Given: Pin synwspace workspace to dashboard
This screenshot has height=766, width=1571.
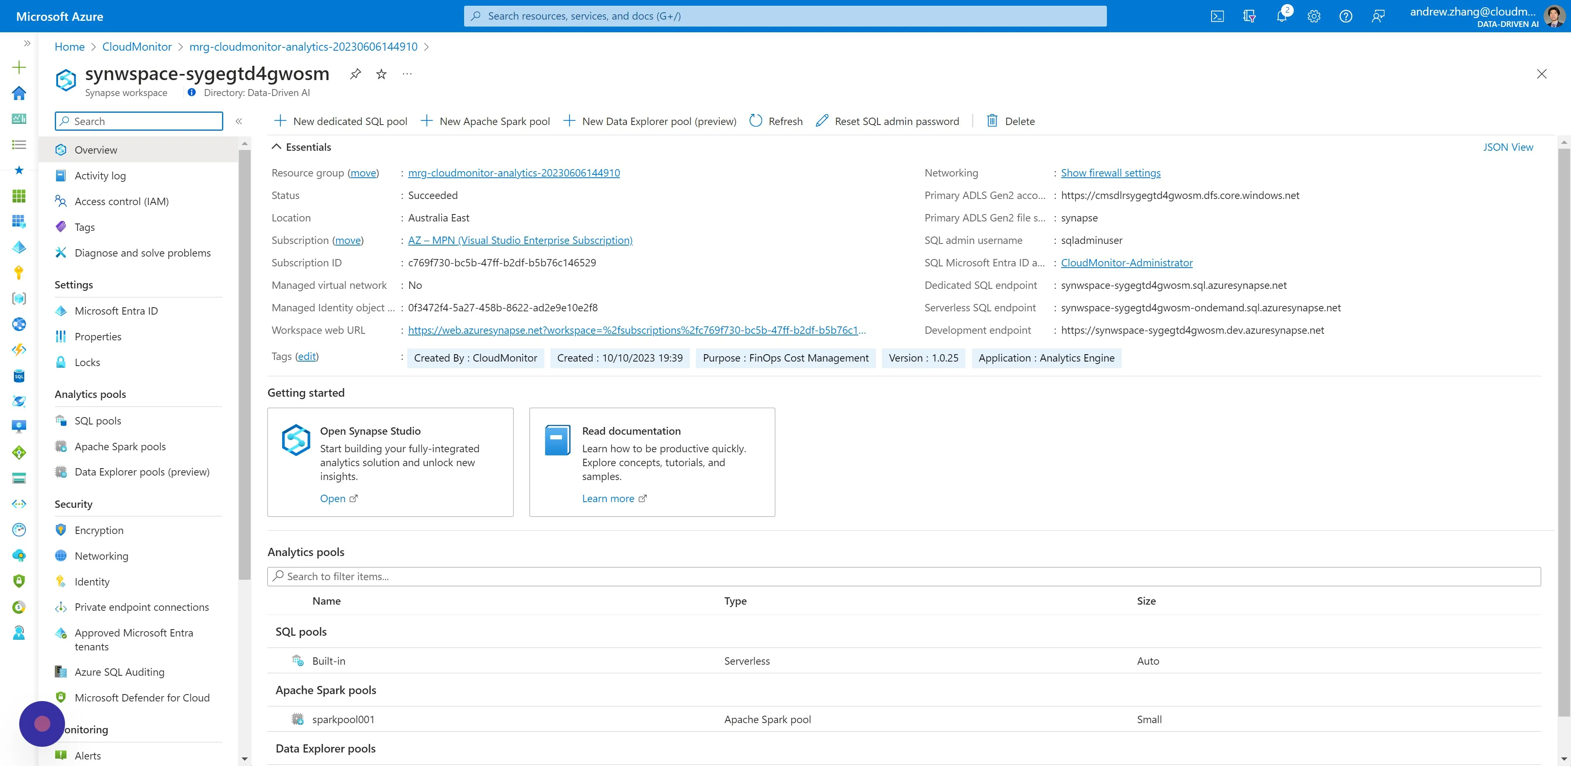Looking at the screenshot, I should [x=356, y=74].
